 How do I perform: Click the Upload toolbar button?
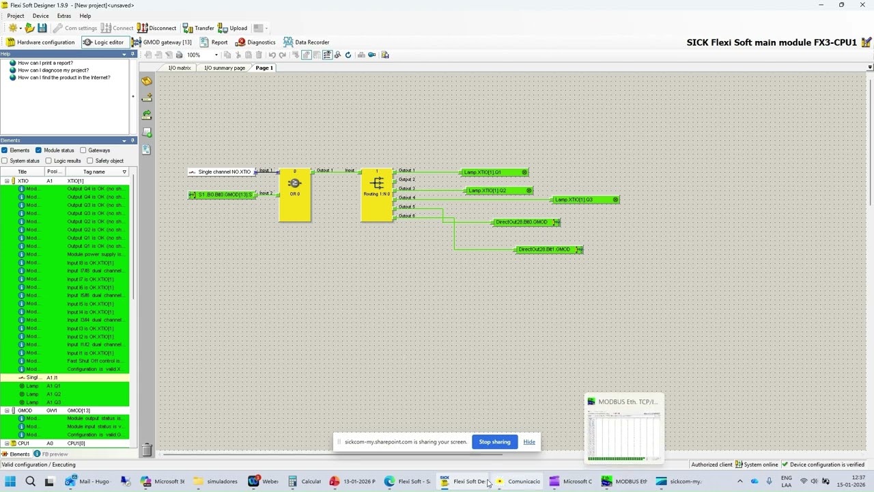[x=233, y=28]
